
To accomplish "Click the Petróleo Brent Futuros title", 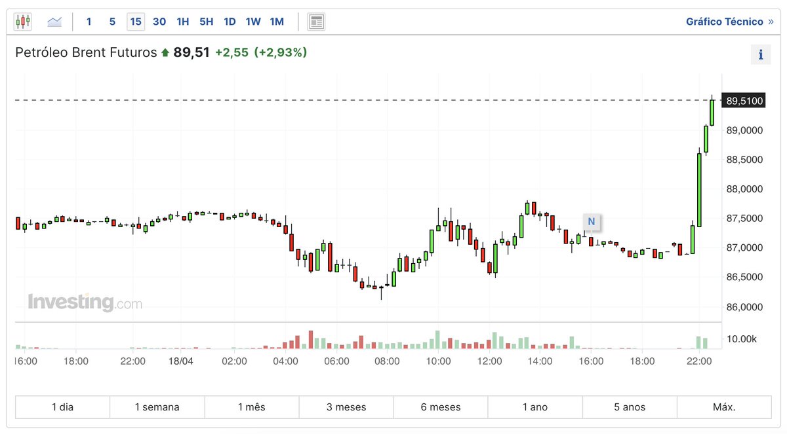I will [x=86, y=52].
